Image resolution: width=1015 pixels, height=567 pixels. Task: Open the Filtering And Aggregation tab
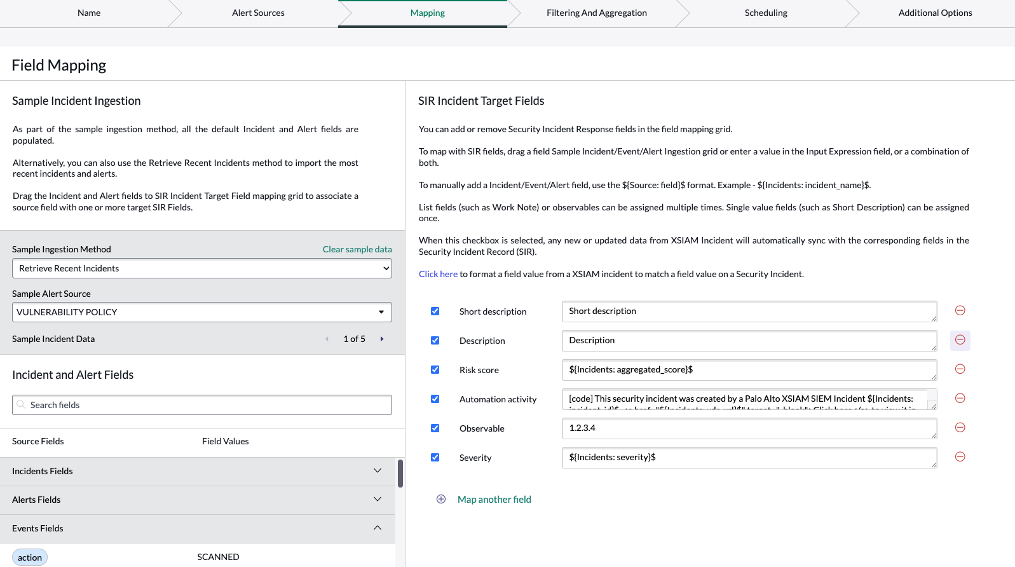597,13
